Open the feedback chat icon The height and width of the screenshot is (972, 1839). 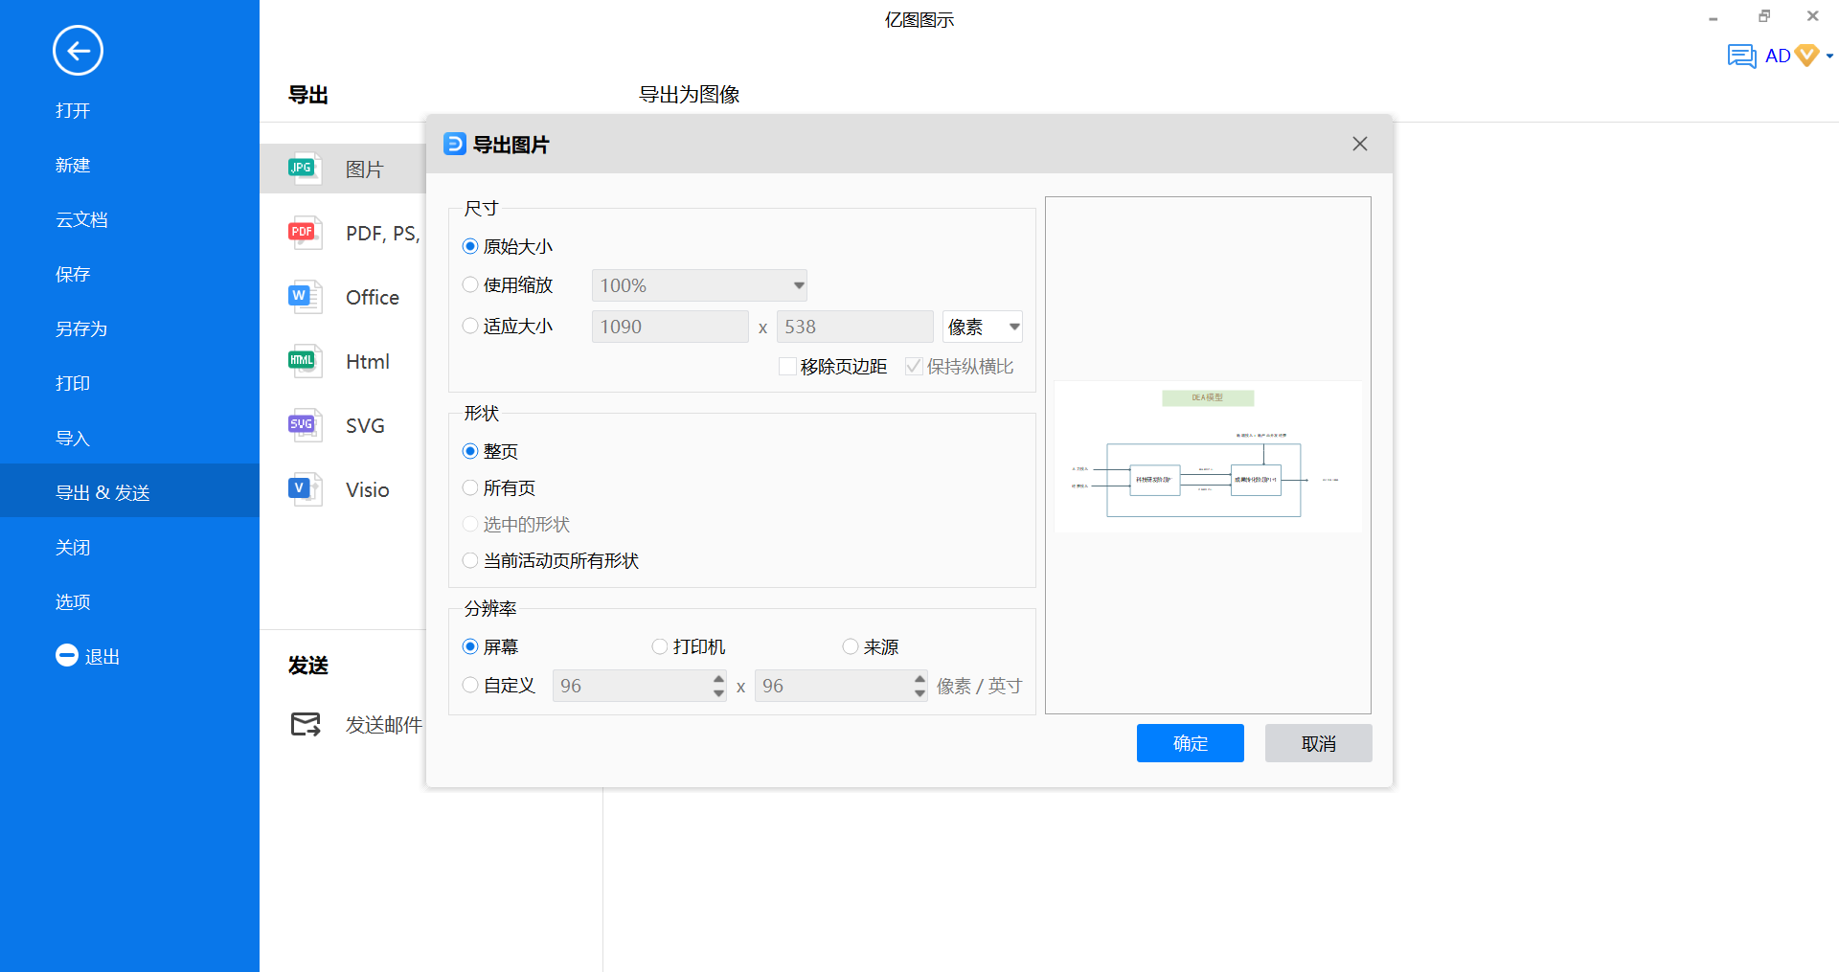point(1741,56)
